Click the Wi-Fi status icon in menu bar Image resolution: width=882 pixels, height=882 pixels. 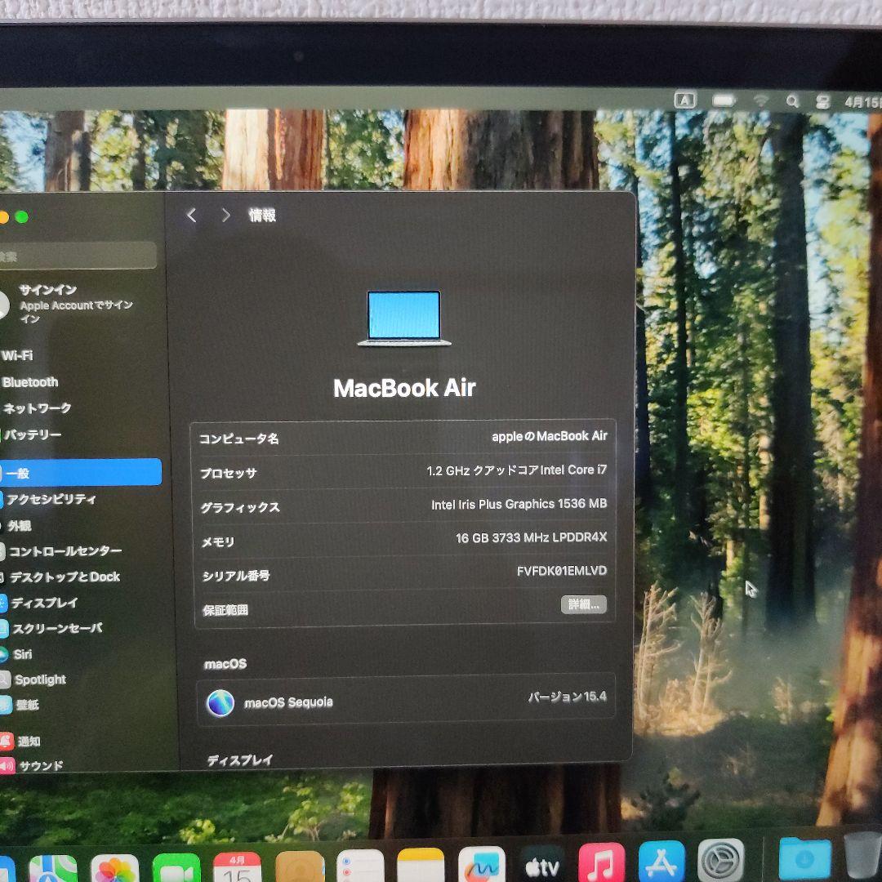(x=762, y=101)
